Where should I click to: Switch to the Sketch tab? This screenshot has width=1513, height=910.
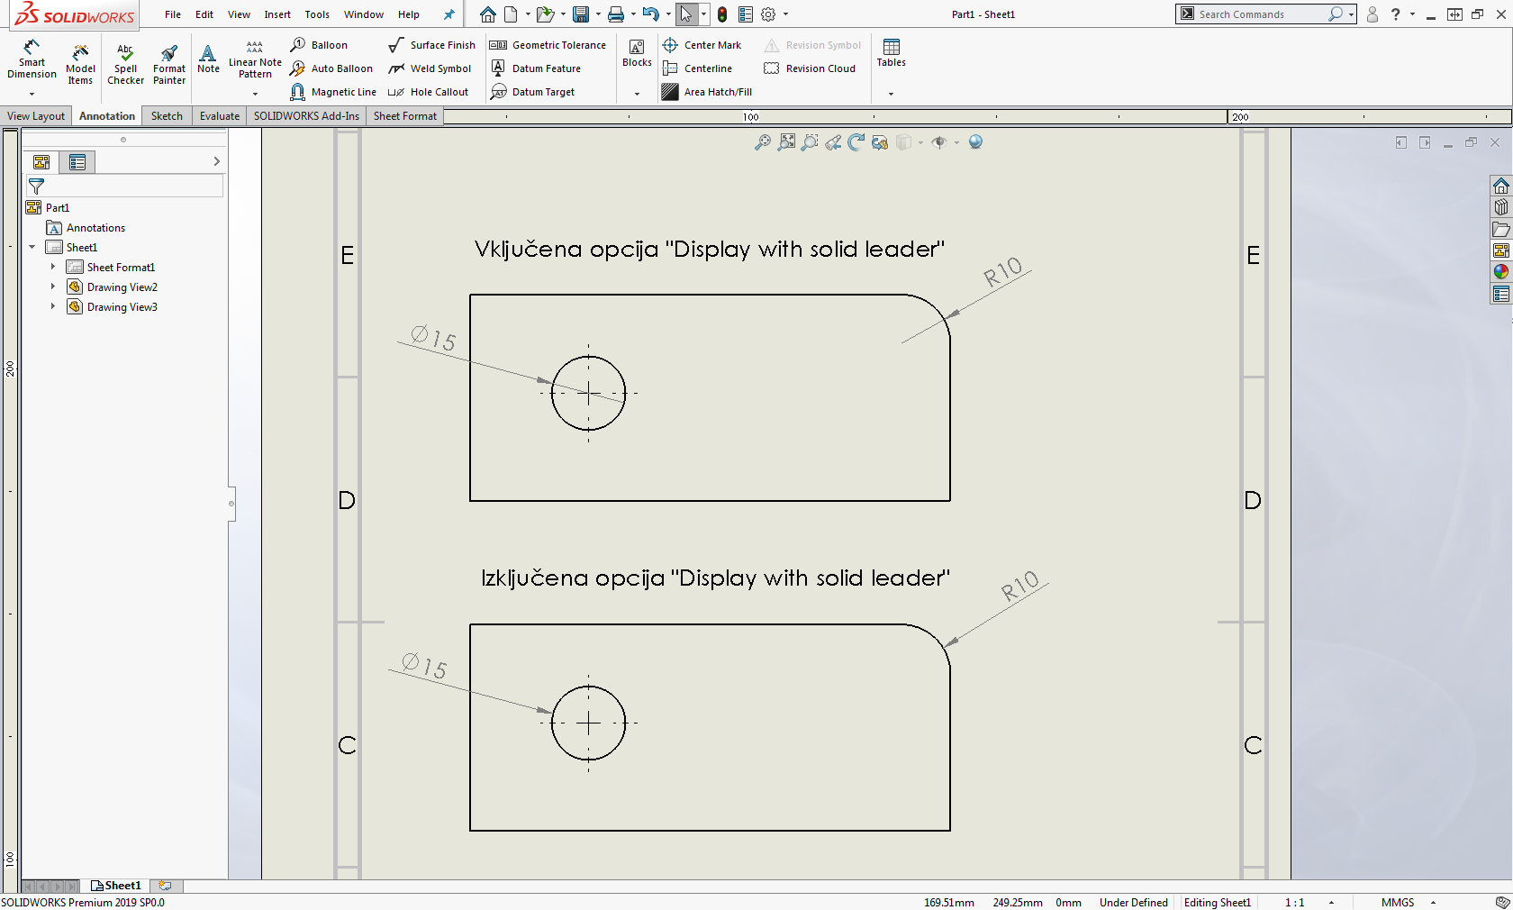[x=167, y=116]
